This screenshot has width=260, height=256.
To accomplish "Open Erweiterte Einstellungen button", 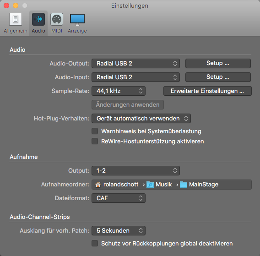I will point(207,91).
